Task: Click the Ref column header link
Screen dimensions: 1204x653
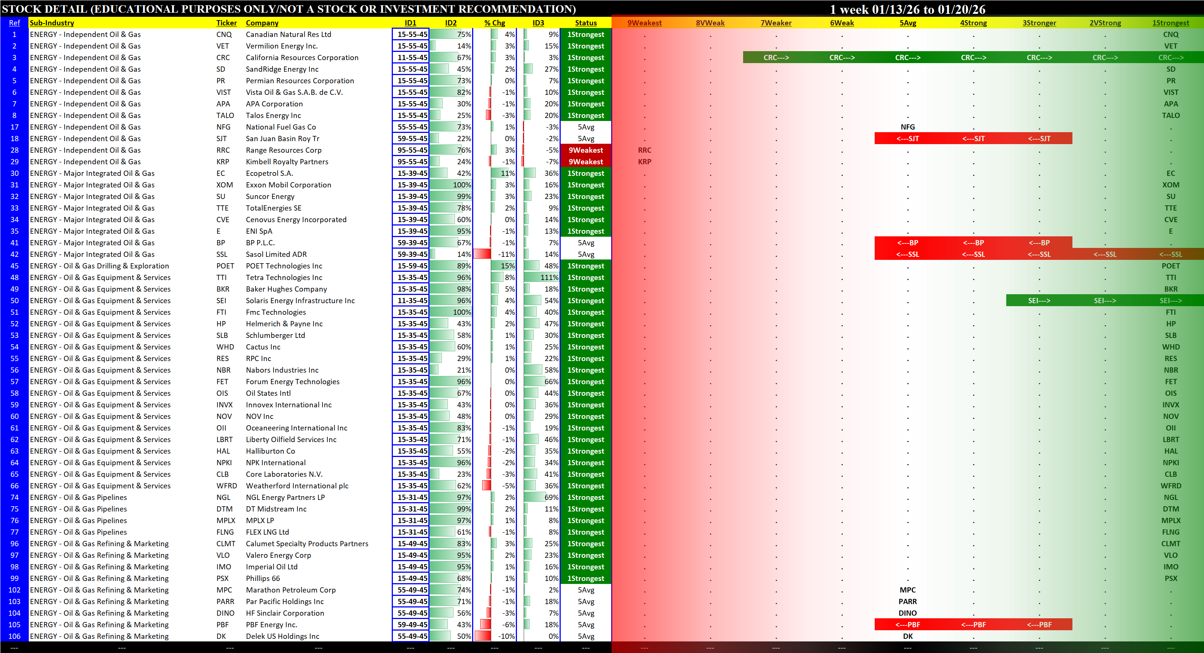Action: point(15,23)
